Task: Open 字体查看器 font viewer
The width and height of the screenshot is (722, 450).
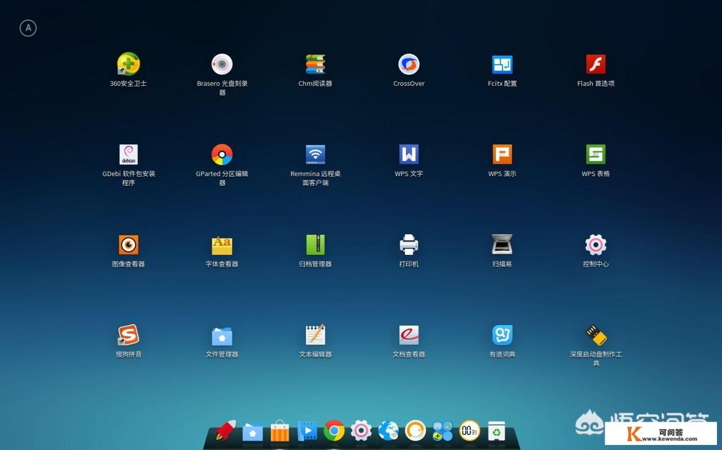Action: click(222, 245)
